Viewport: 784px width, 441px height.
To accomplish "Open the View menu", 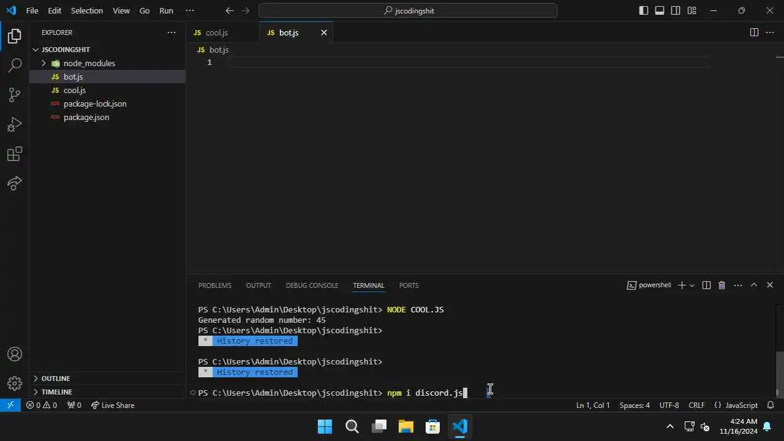I will click(121, 10).
